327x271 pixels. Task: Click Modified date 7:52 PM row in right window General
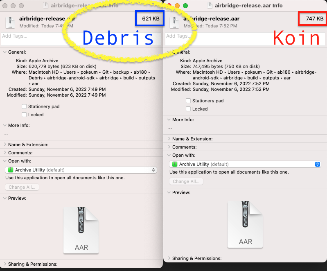click(x=220, y=89)
